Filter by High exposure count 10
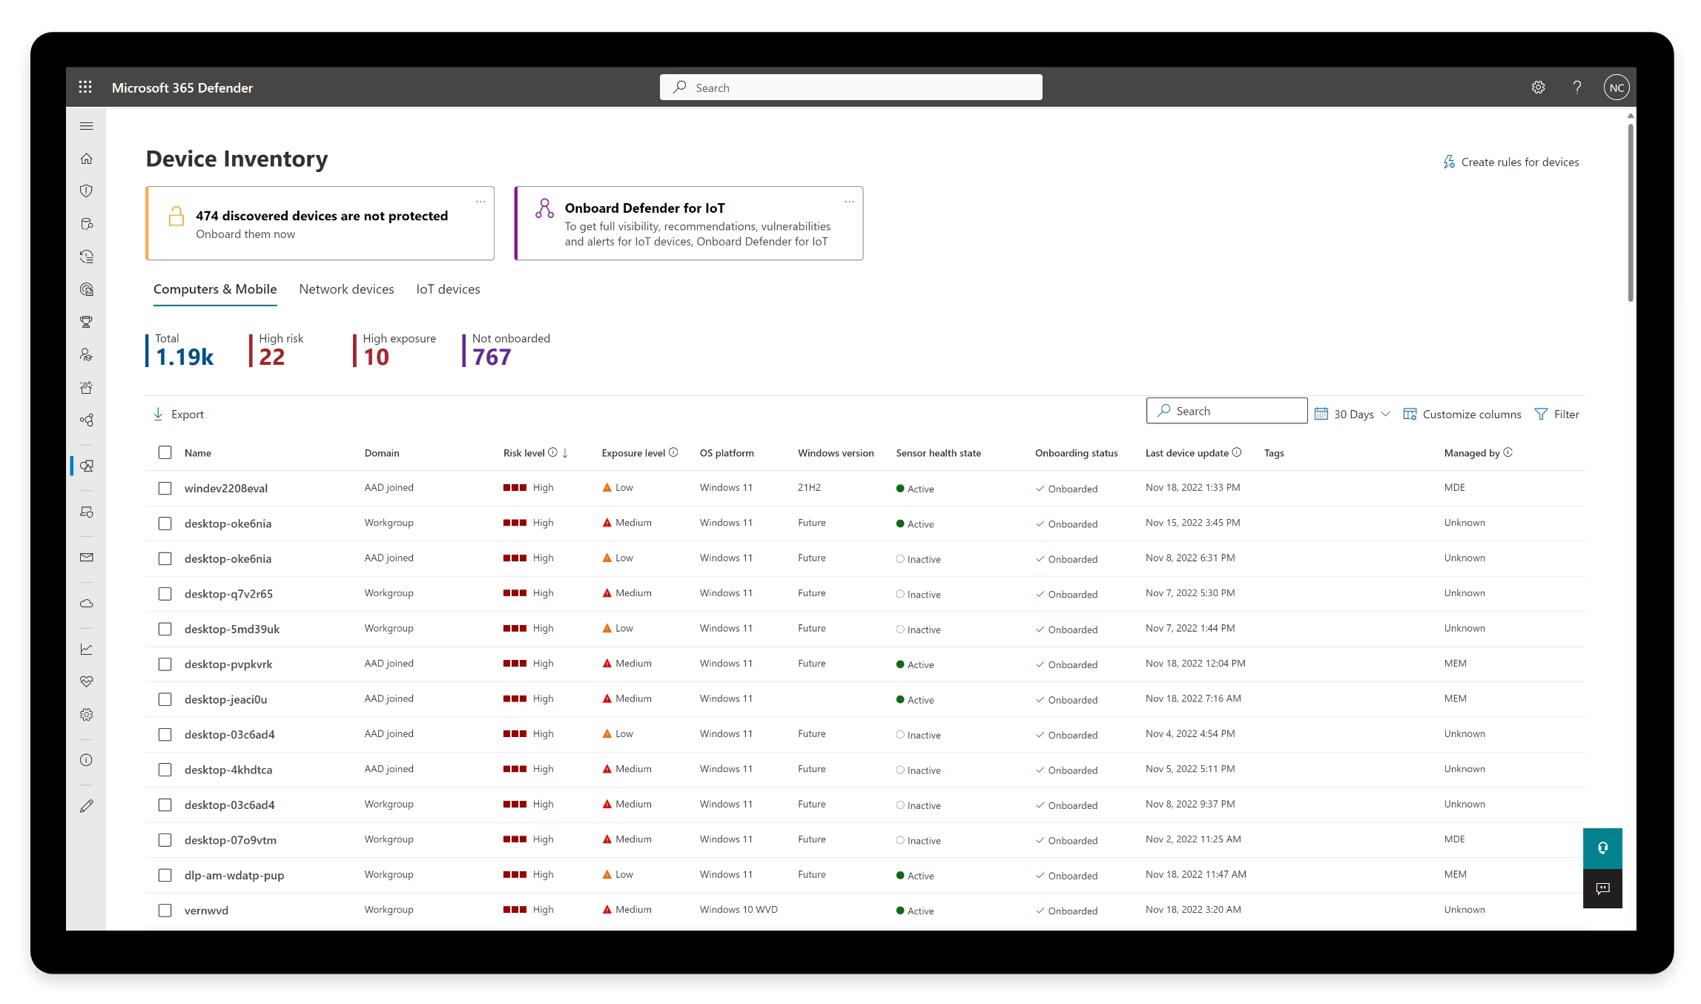 coord(394,350)
